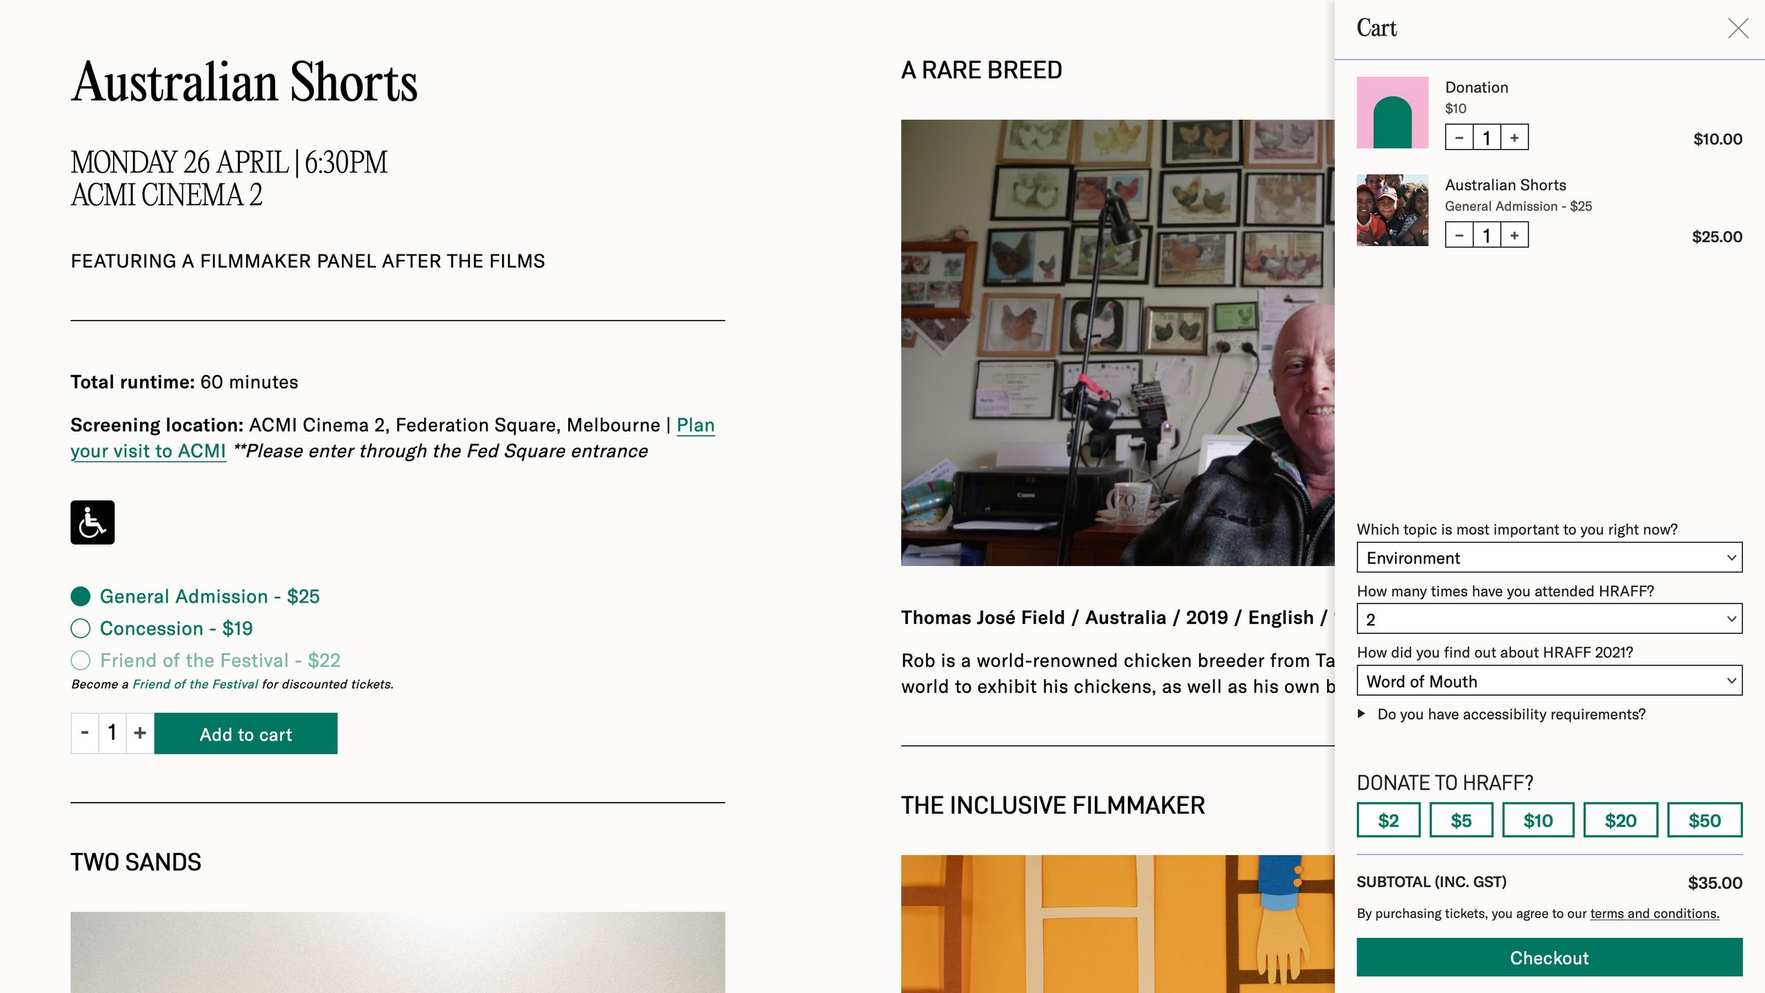Pick Friend of the Festival $22 option
The image size is (1765, 993).
tap(205, 661)
